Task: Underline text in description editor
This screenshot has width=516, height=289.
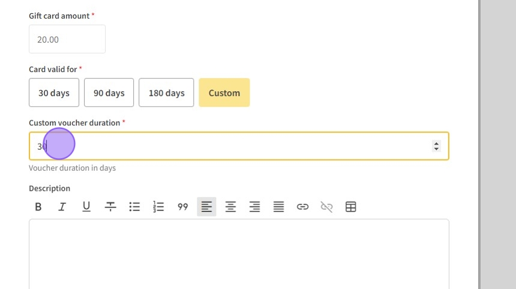Action: coord(86,207)
